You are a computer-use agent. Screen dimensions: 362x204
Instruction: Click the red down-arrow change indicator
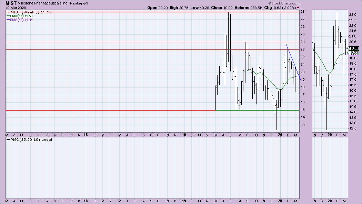[298, 8]
